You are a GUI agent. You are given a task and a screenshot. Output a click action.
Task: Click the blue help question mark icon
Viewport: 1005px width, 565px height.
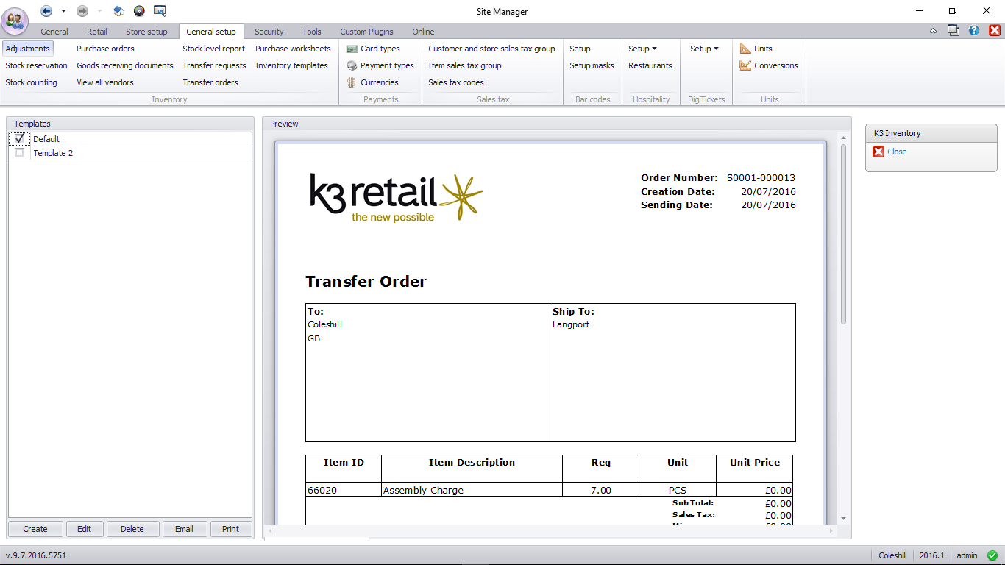[x=974, y=31]
